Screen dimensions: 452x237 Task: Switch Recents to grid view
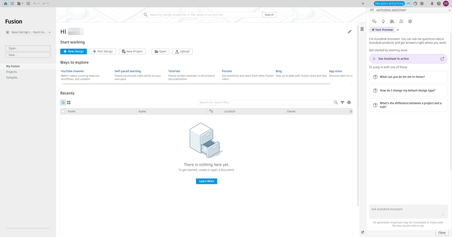point(69,103)
